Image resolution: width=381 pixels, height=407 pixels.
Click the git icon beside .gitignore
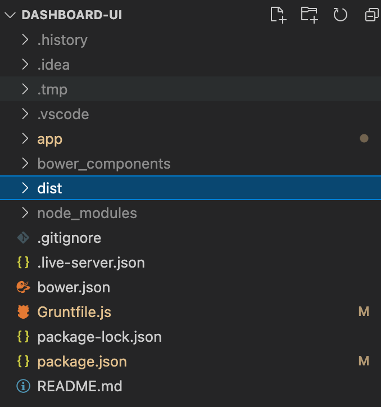point(23,238)
